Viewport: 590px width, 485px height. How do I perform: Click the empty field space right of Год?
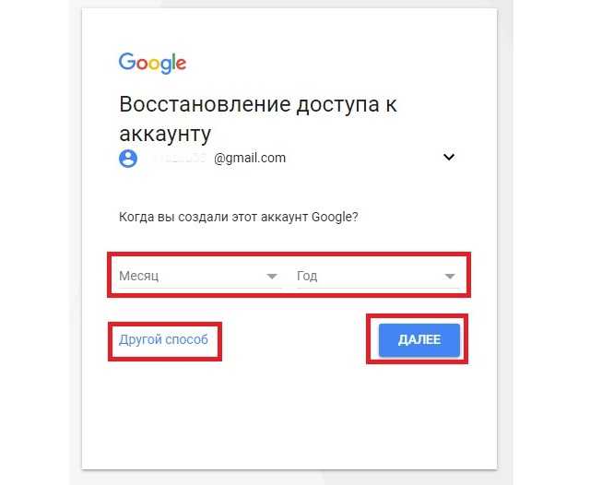click(x=380, y=276)
